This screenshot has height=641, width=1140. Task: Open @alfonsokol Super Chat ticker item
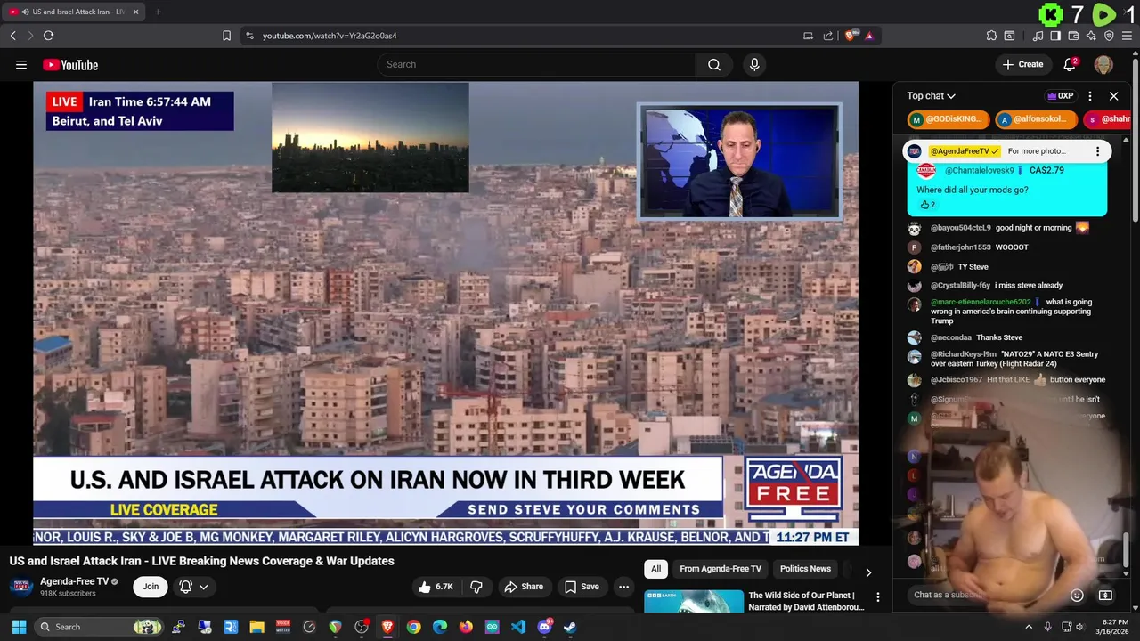click(x=1037, y=119)
